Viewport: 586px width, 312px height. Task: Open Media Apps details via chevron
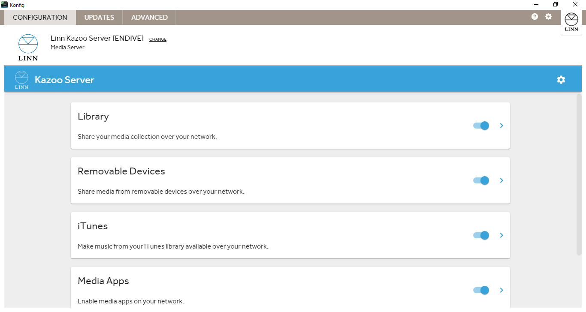coord(501,290)
